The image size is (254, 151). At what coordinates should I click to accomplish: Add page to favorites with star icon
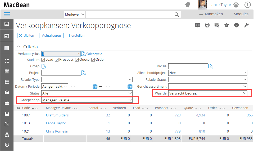click(227, 25)
